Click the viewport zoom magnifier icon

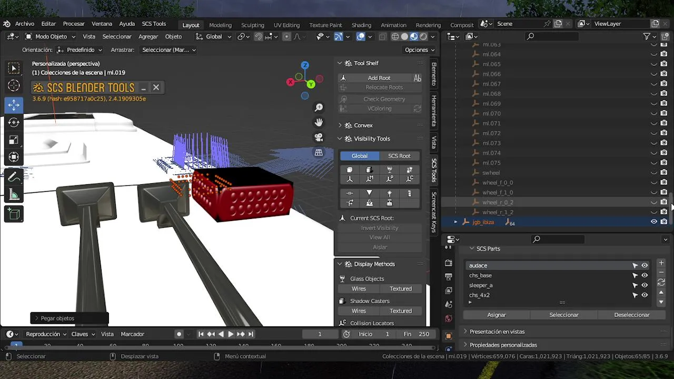(x=319, y=107)
